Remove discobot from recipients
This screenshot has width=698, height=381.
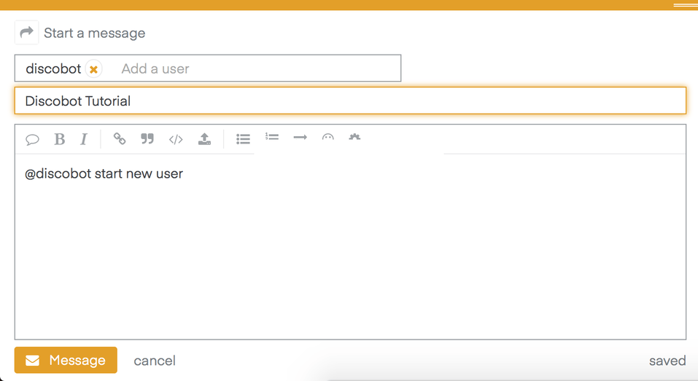pos(93,69)
